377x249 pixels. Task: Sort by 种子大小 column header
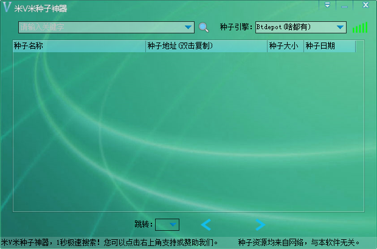coord(285,46)
